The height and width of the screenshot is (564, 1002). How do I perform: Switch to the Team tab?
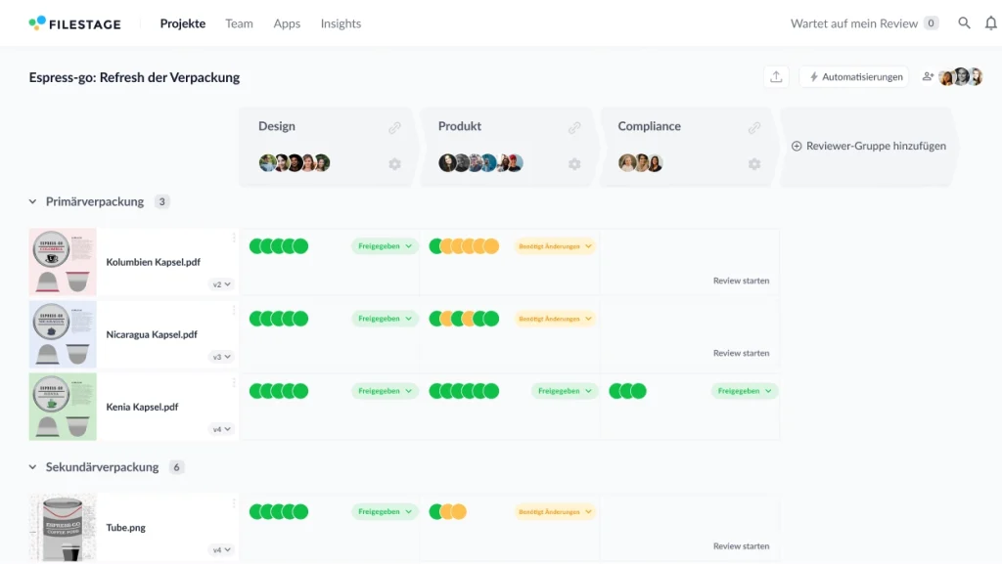[x=239, y=22]
